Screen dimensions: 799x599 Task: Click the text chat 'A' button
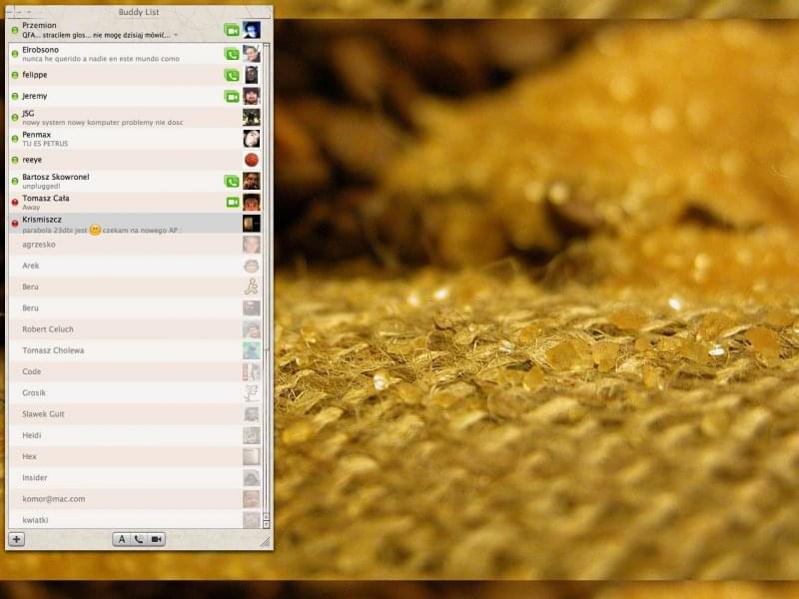(x=122, y=539)
